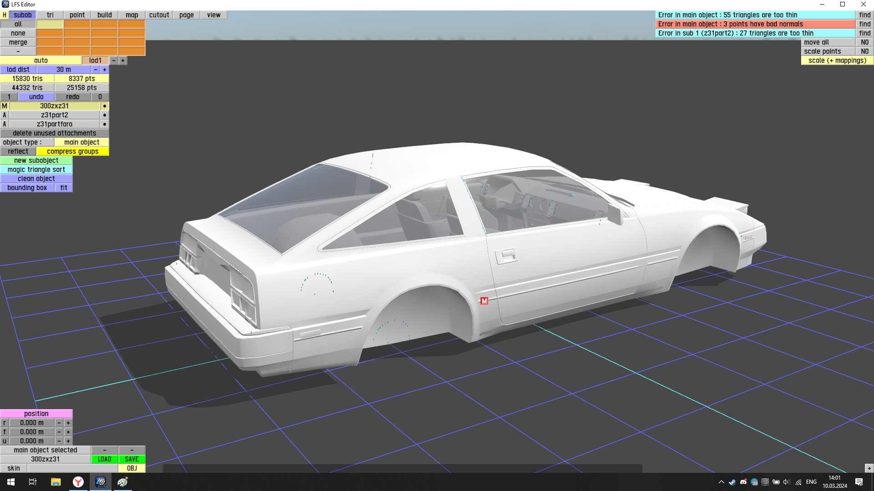Open the tri tab
The height and width of the screenshot is (491, 874).
[x=50, y=15]
